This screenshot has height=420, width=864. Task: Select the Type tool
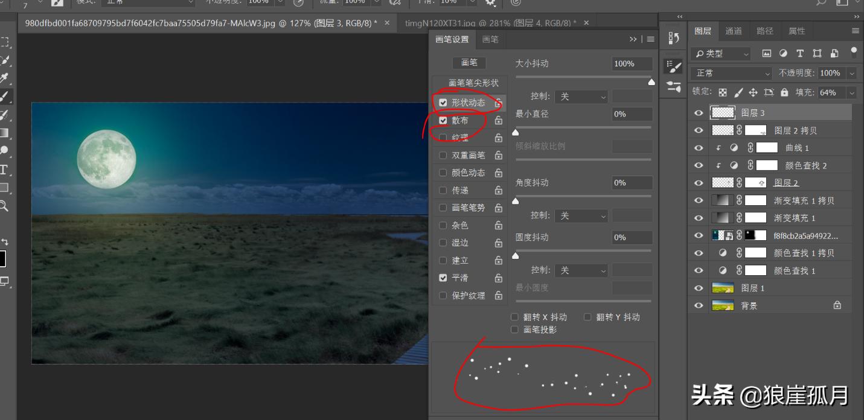pos(5,170)
